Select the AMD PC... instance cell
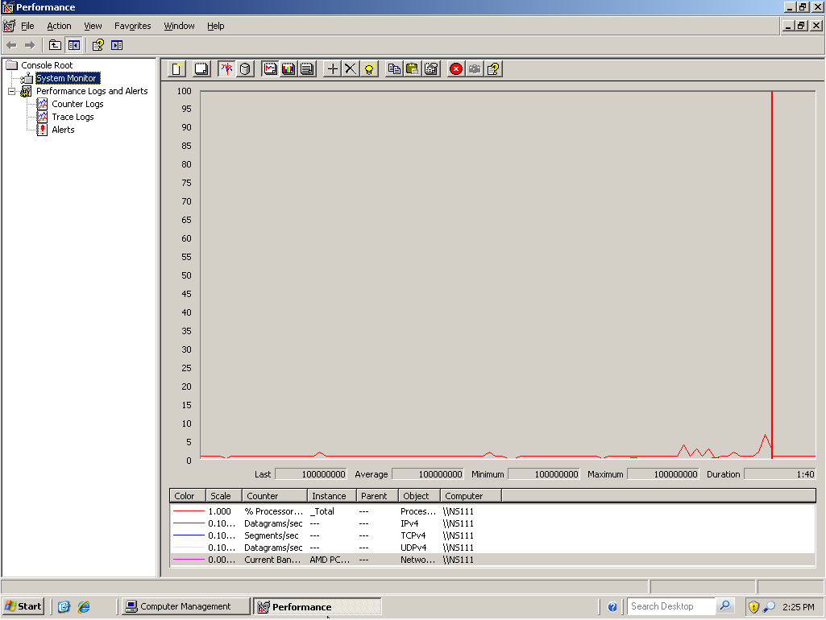 pyautogui.click(x=330, y=560)
